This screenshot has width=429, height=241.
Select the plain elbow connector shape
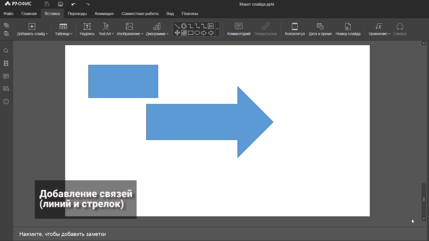click(x=190, y=26)
